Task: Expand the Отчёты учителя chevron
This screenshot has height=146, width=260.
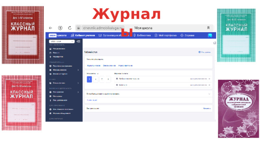Action: (x=78, y=83)
